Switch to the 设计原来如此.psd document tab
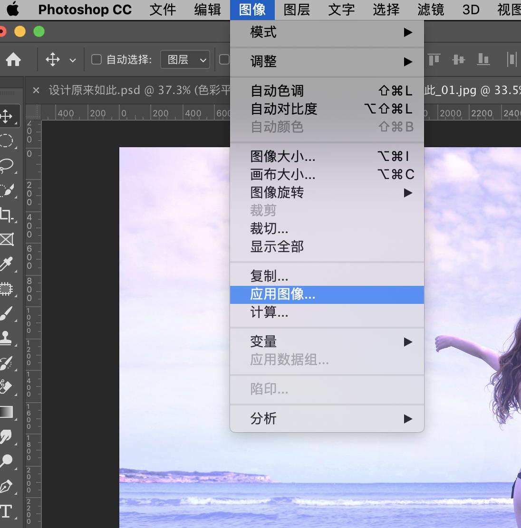 pyautogui.click(x=119, y=90)
